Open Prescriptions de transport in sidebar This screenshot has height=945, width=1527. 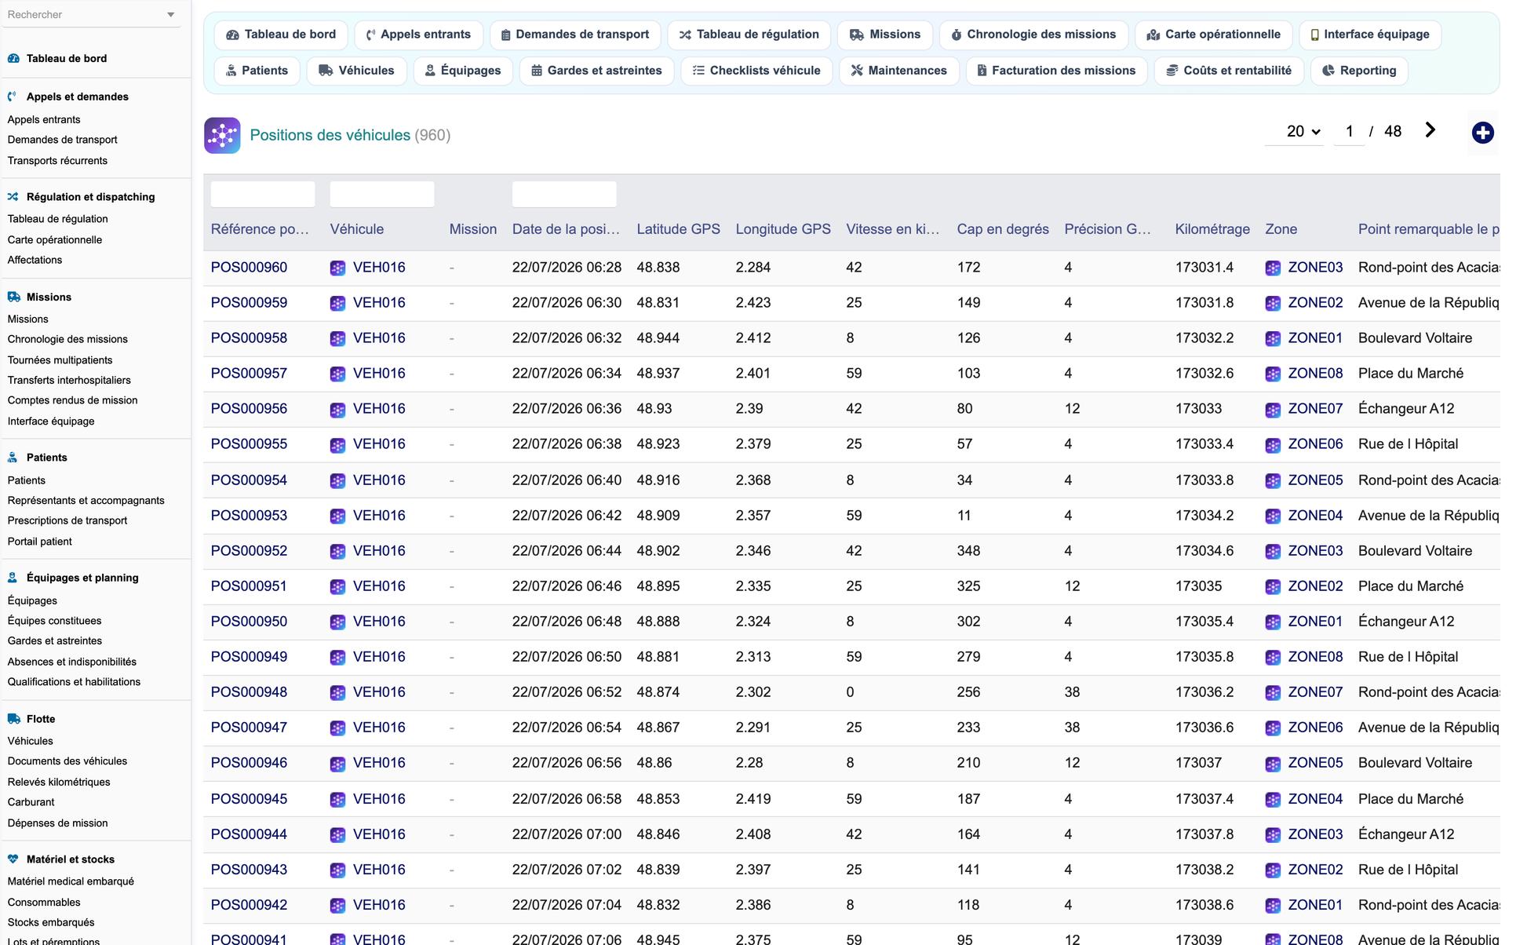(67, 520)
